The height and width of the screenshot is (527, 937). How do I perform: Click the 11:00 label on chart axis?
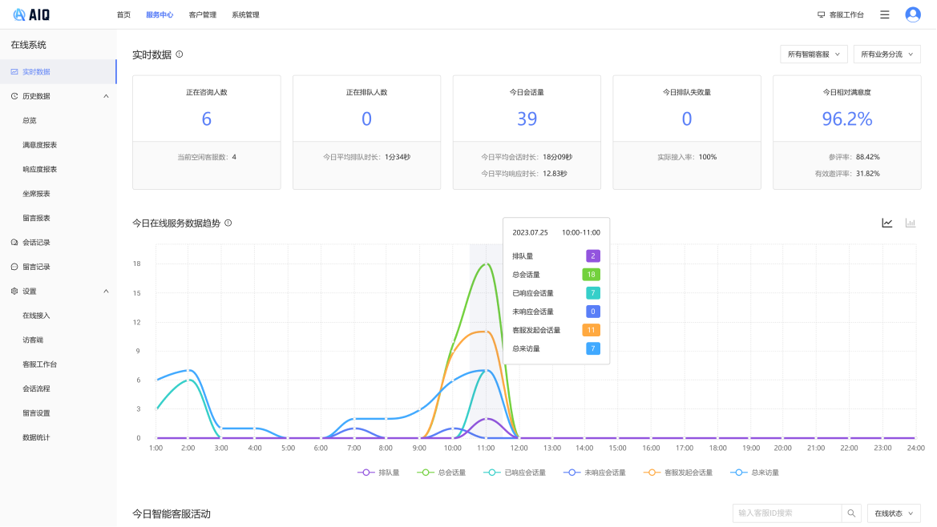point(486,449)
